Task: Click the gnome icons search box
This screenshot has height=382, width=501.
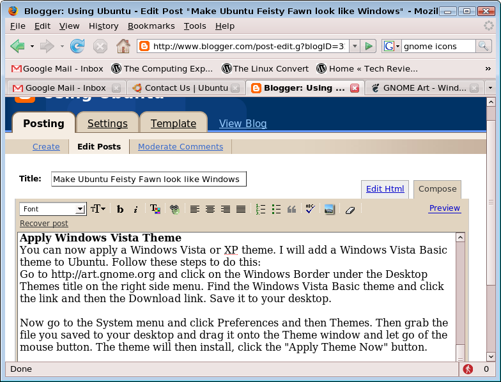Action: click(x=438, y=46)
